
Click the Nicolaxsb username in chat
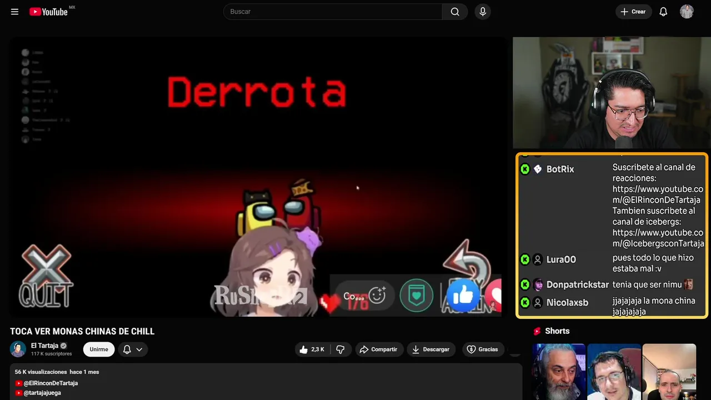pyautogui.click(x=567, y=303)
